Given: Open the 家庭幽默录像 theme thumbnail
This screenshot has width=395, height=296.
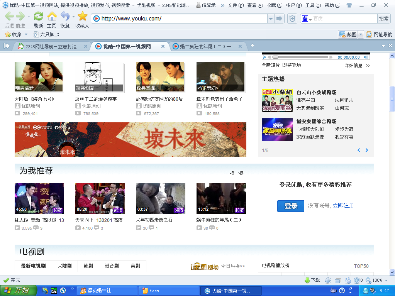Looking at the screenshot, I should click(277, 130).
